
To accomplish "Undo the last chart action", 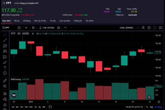I will point(65,28).
